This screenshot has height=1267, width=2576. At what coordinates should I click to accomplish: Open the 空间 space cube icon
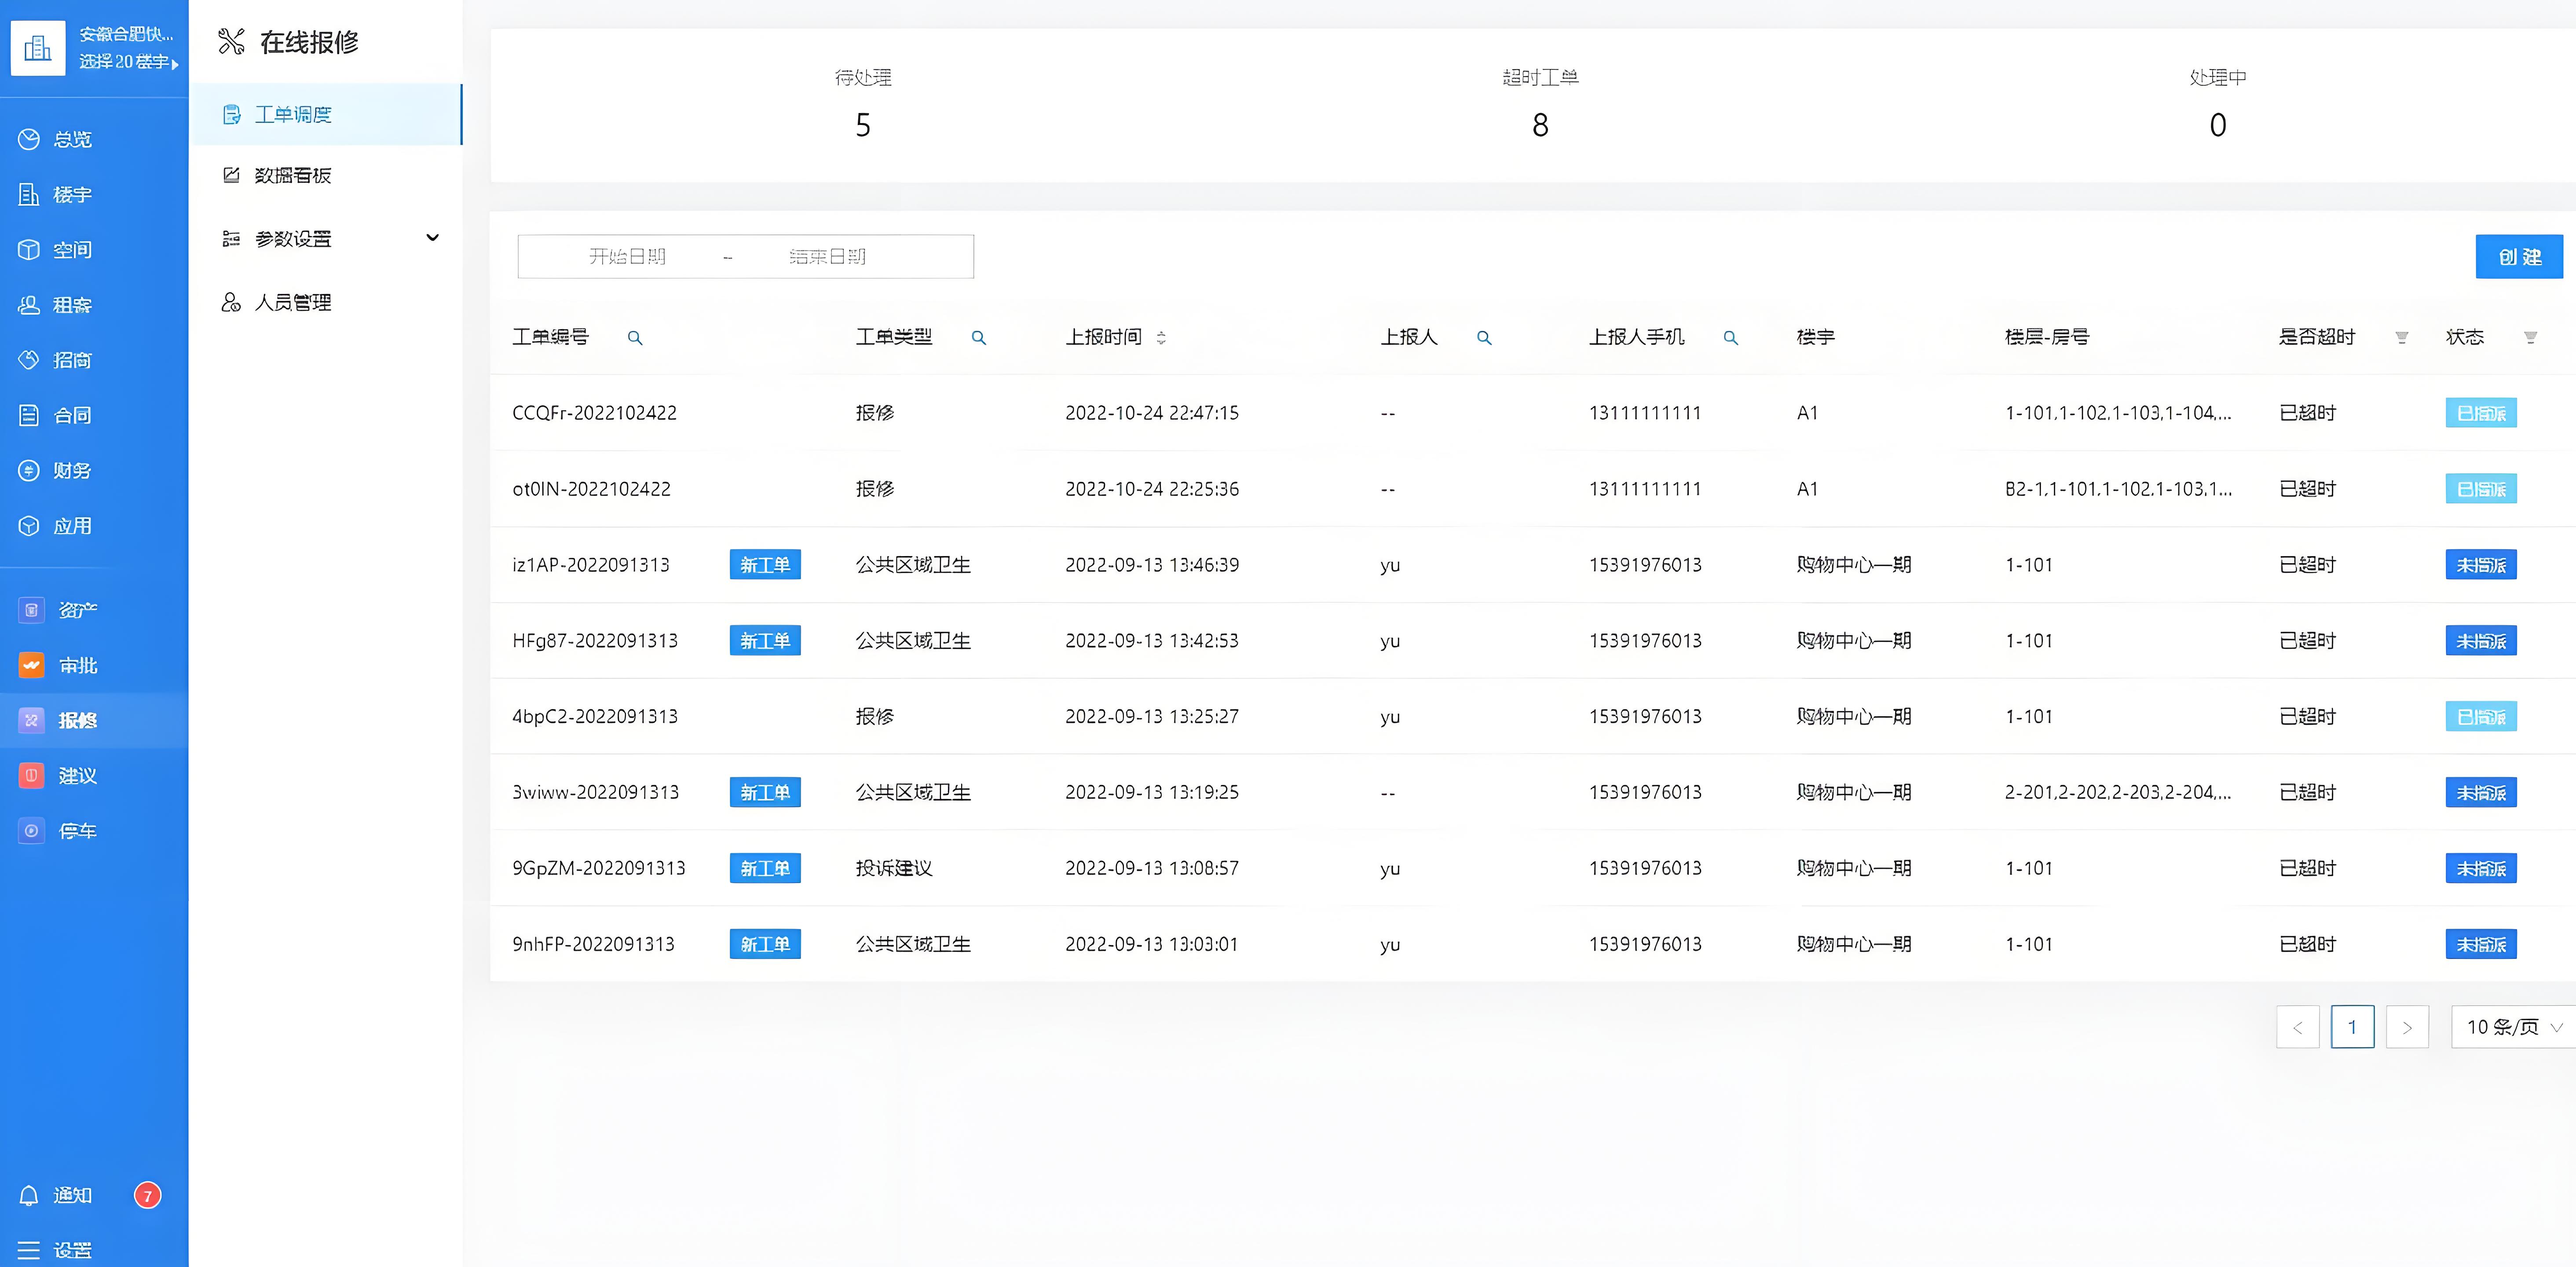click(29, 249)
